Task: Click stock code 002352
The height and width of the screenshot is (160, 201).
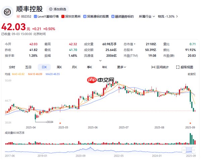Action: [26, 16]
